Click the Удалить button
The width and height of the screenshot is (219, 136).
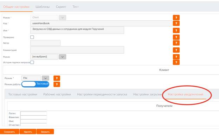point(28,132)
